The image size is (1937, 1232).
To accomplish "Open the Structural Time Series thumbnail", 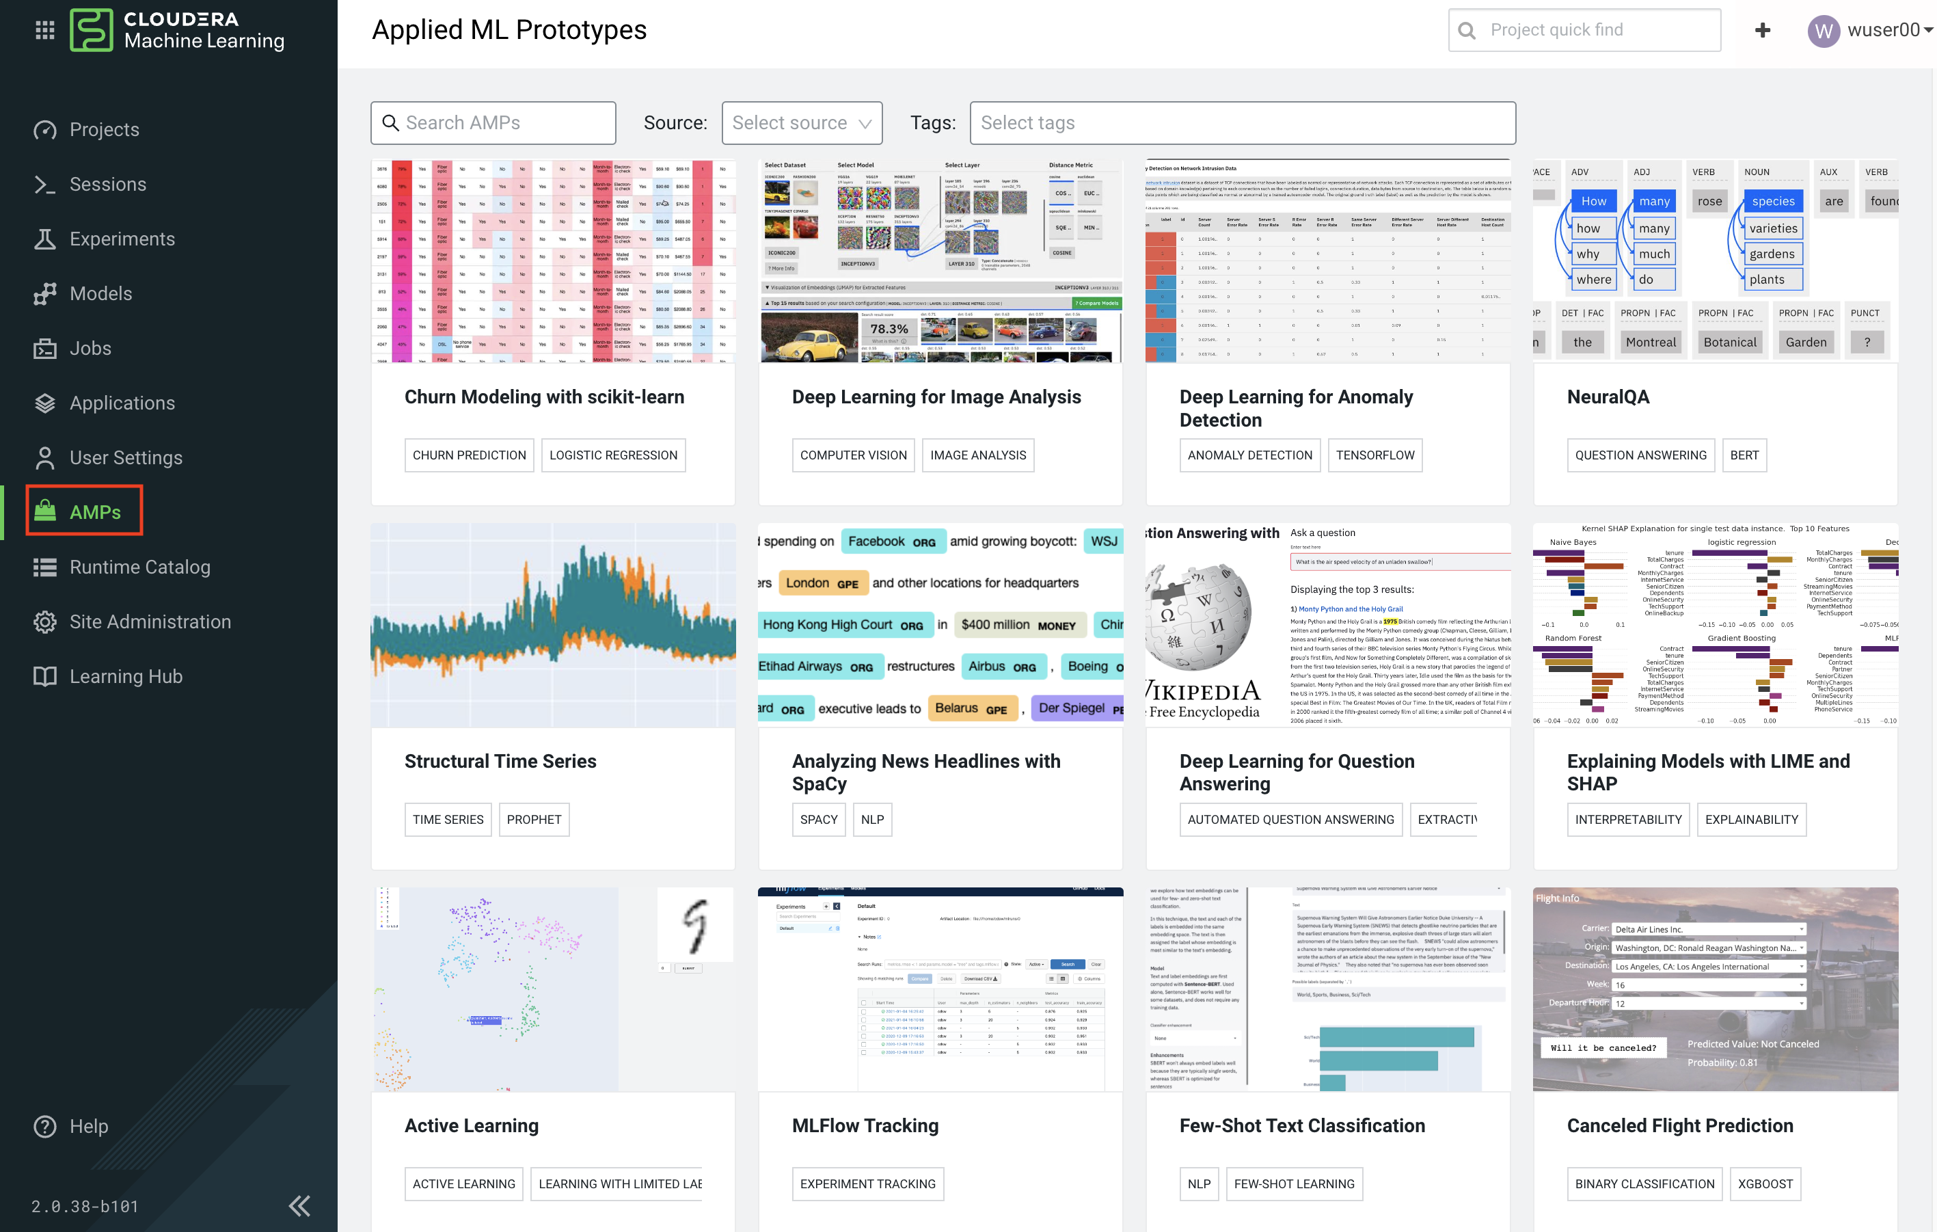I will 553,626.
